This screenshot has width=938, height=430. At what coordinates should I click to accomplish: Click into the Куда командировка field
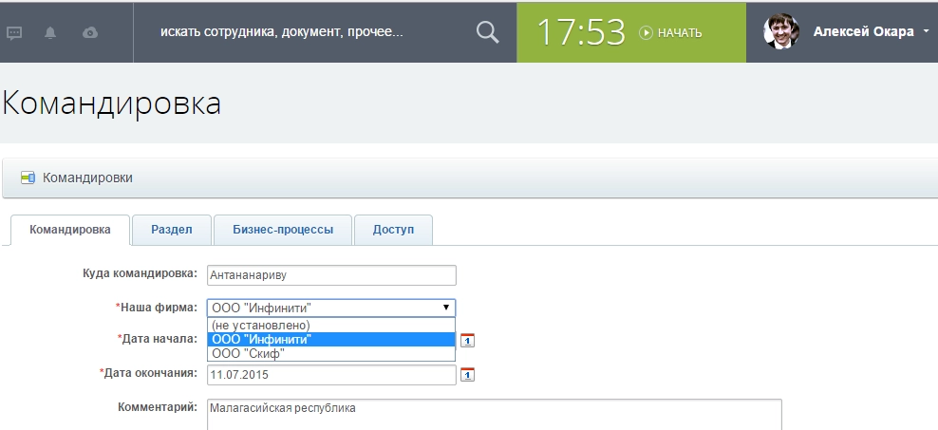(x=331, y=275)
